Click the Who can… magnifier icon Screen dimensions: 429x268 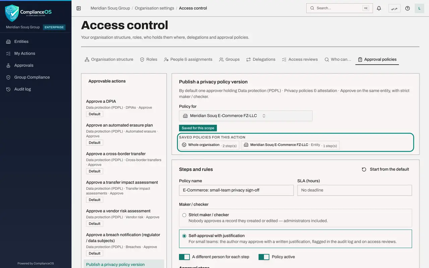[x=327, y=60]
